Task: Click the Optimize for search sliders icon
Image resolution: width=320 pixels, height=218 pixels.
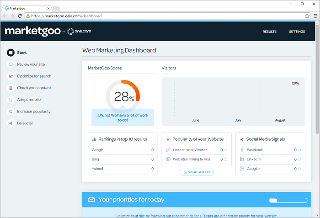Action: tap(11, 76)
